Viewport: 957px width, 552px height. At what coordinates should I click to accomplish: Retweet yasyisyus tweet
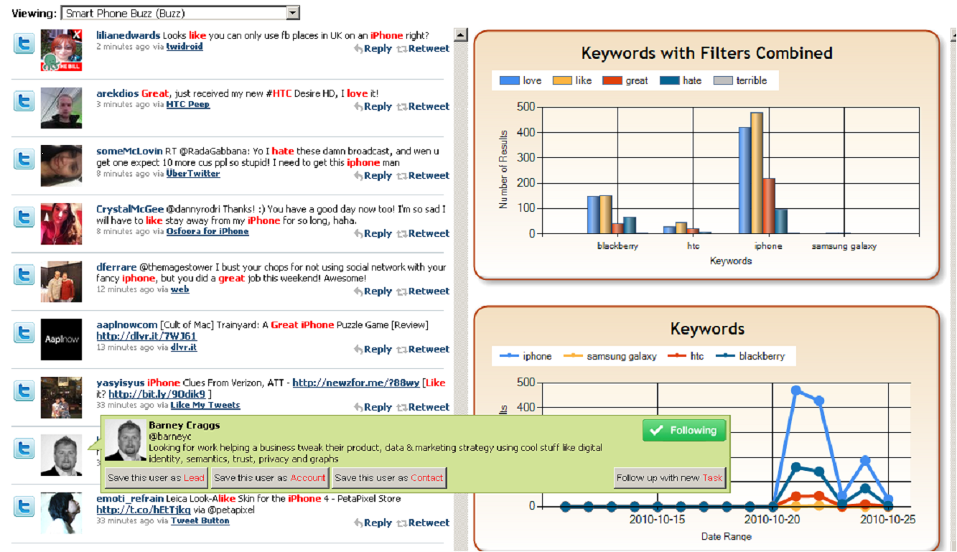point(424,407)
